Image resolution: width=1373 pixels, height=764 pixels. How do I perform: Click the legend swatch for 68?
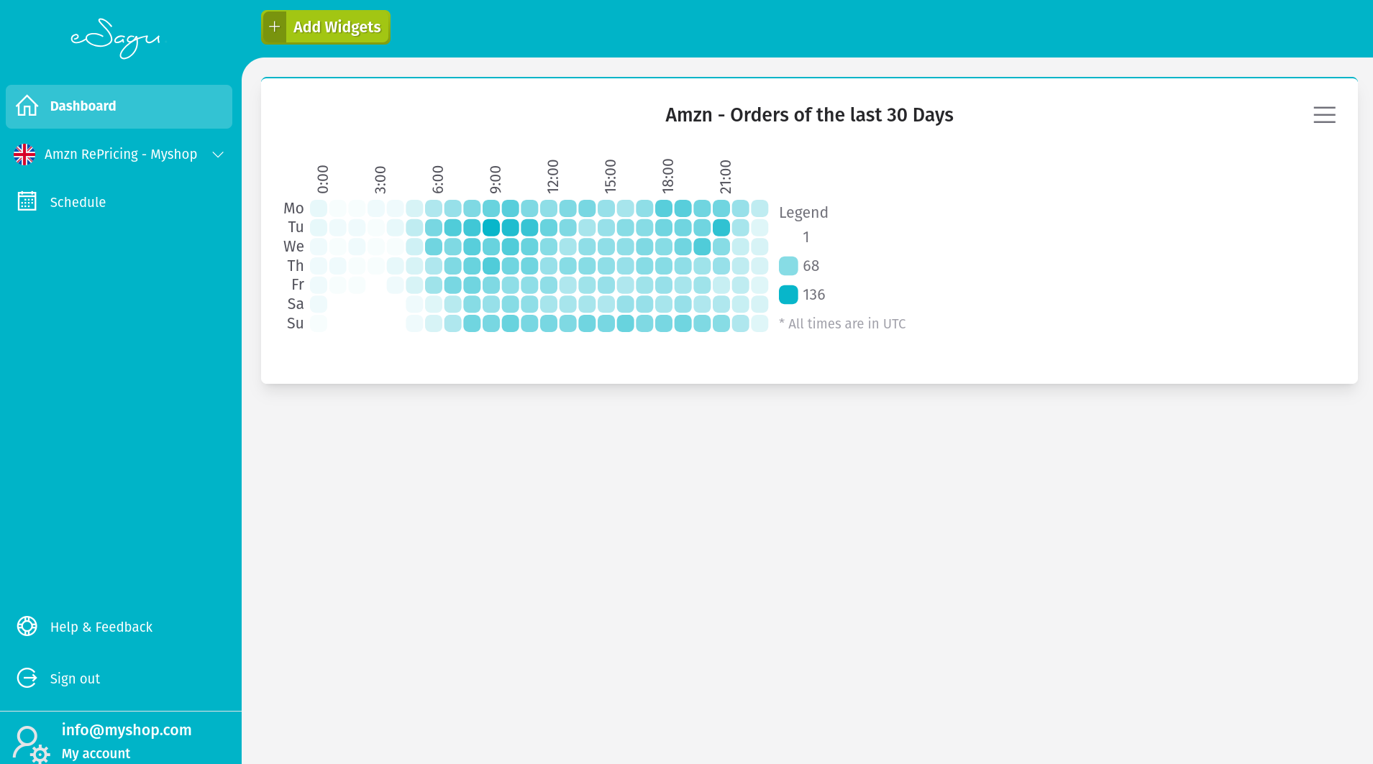tap(788, 266)
